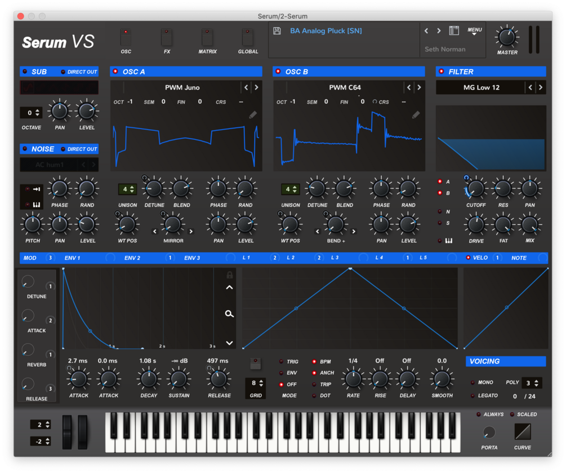The width and height of the screenshot is (566, 473).
Task: Click the filter DRIVE knob
Action: [x=476, y=224]
